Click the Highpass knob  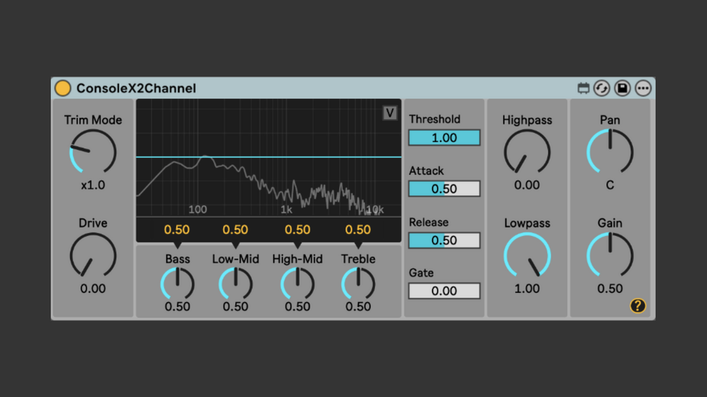pos(527,152)
